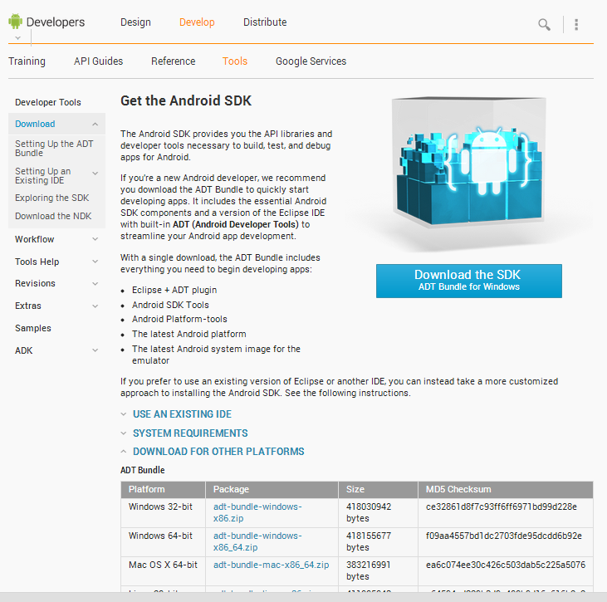Click checksum ea6c074ee30c426c503dab5c225a5076

tap(506, 565)
